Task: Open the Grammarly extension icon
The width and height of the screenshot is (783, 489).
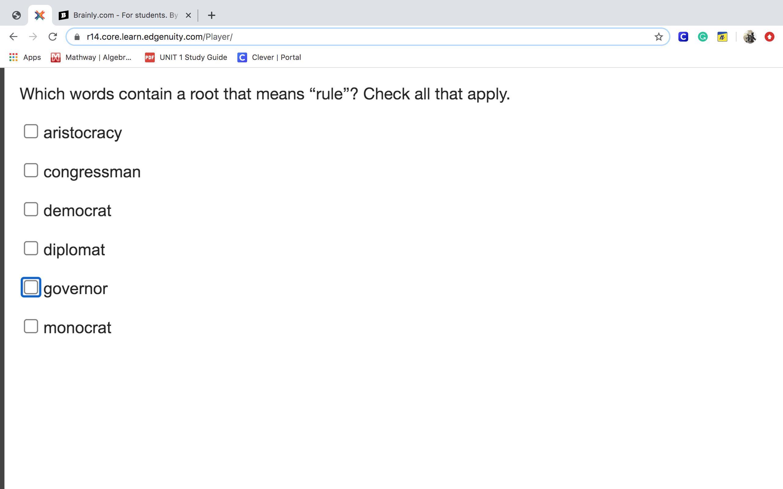Action: tap(703, 37)
